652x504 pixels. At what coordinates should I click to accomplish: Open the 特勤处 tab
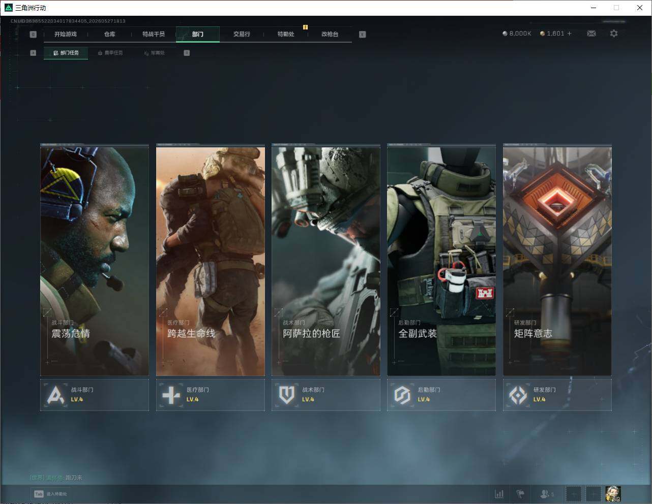coord(286,34)
